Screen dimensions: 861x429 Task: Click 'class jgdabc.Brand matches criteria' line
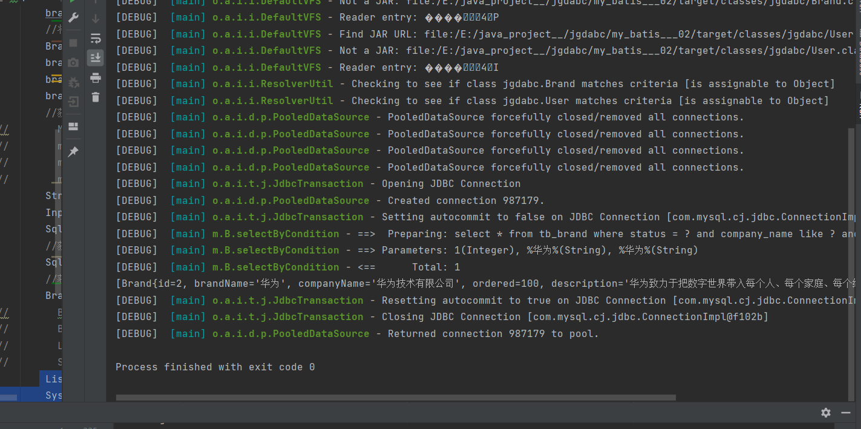pos(476,84)
